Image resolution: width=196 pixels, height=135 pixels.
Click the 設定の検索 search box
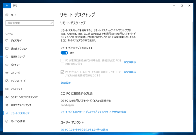(x=30, y=23)
